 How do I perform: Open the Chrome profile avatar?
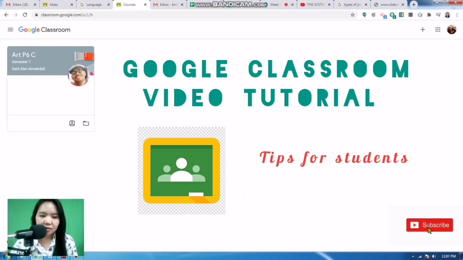pyautogui.click(x=447, y=15)
